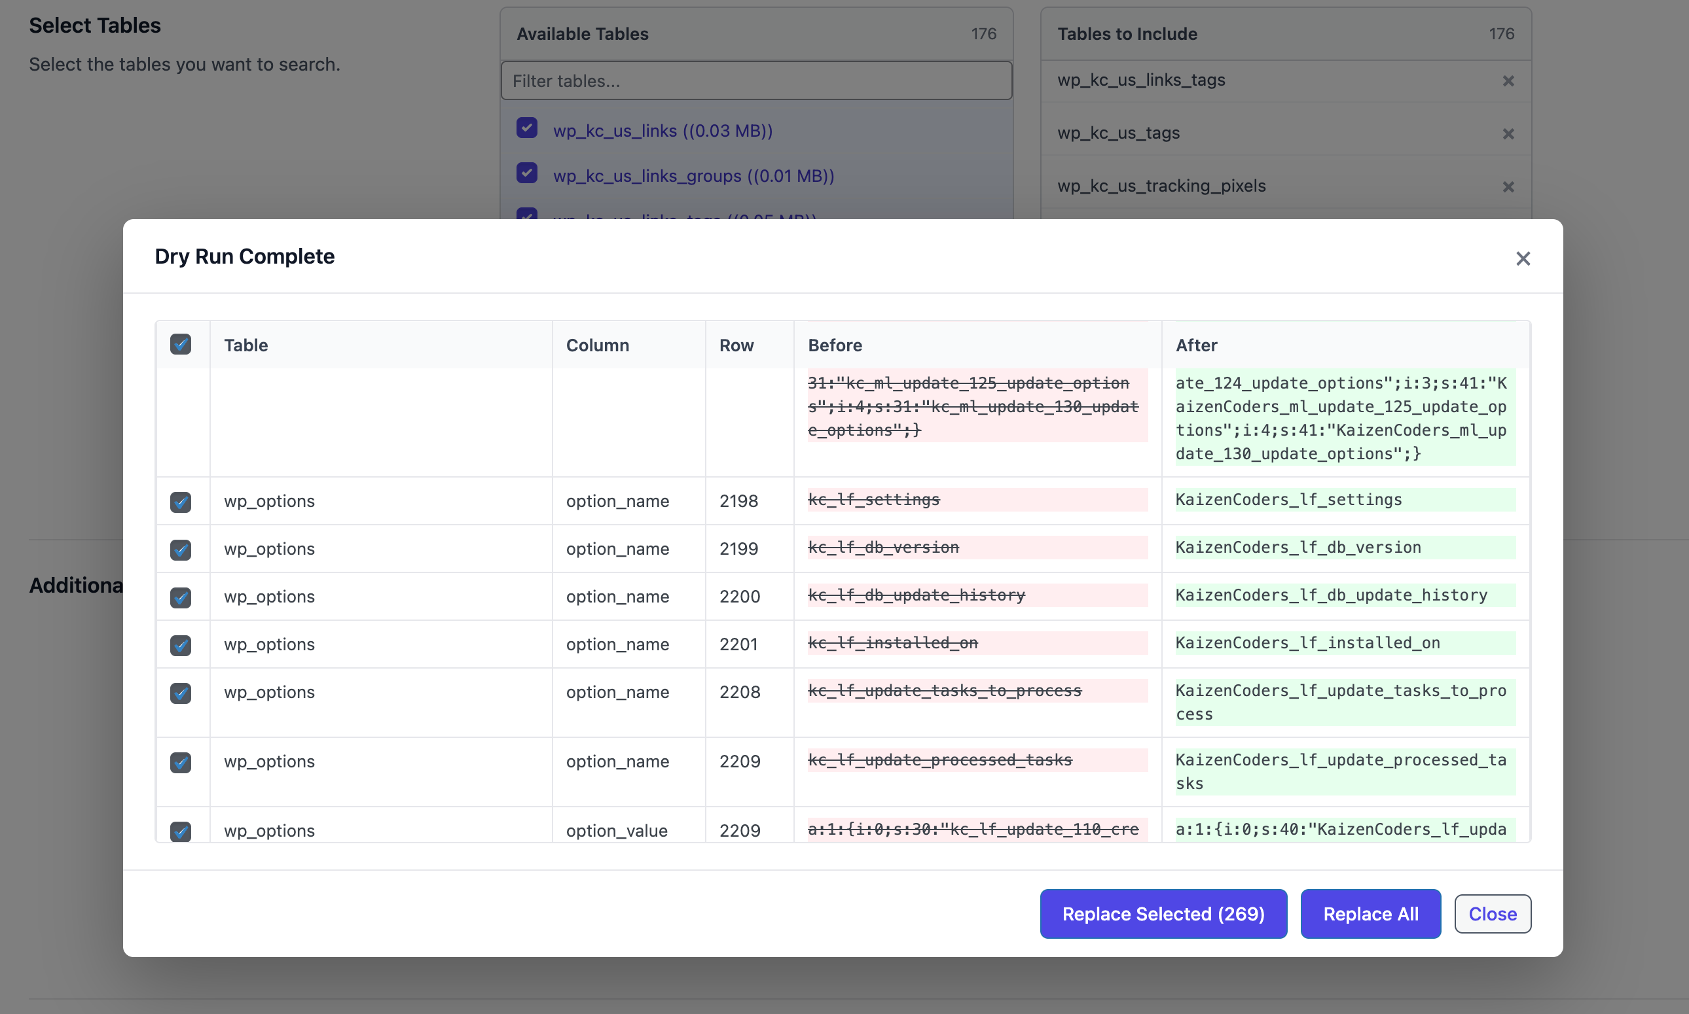Remove wp_kc_us_links_tags from Tables to Include
This screenshot has width=1689, height=1014.
click(1508, 80)
